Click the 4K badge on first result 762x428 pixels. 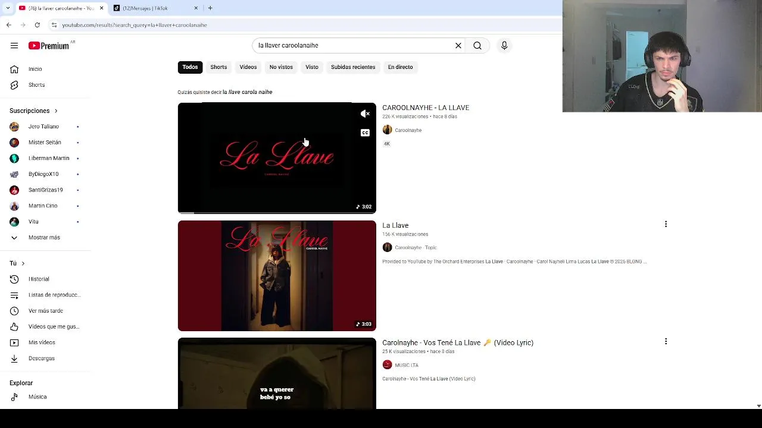(x=386, y=144)
